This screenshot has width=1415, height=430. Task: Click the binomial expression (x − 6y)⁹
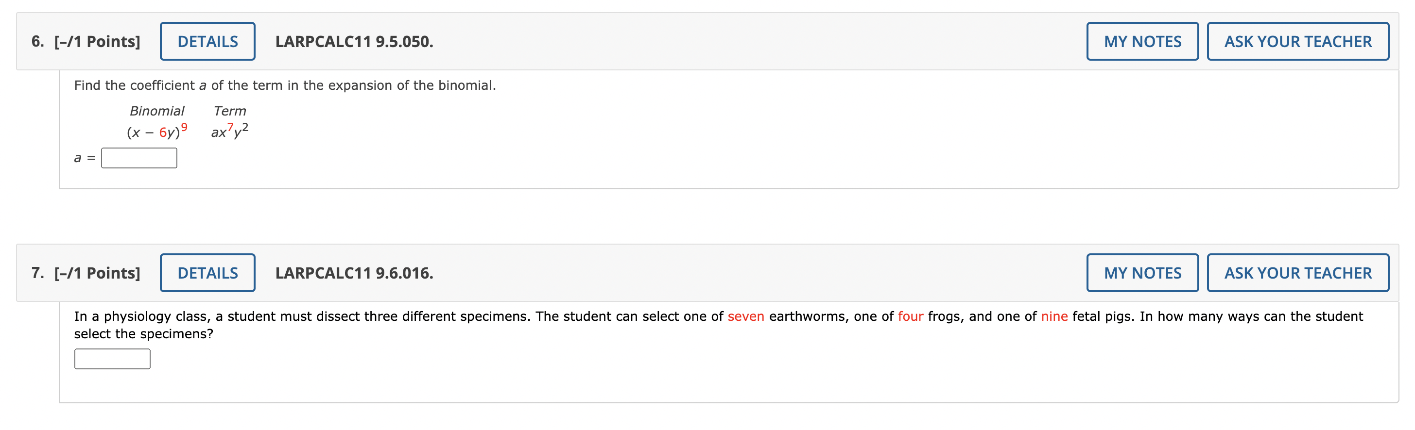156,132
